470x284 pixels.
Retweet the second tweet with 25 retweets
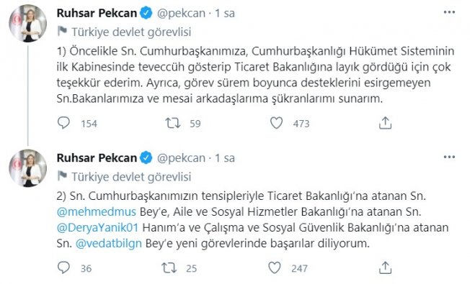pos(169,267)
